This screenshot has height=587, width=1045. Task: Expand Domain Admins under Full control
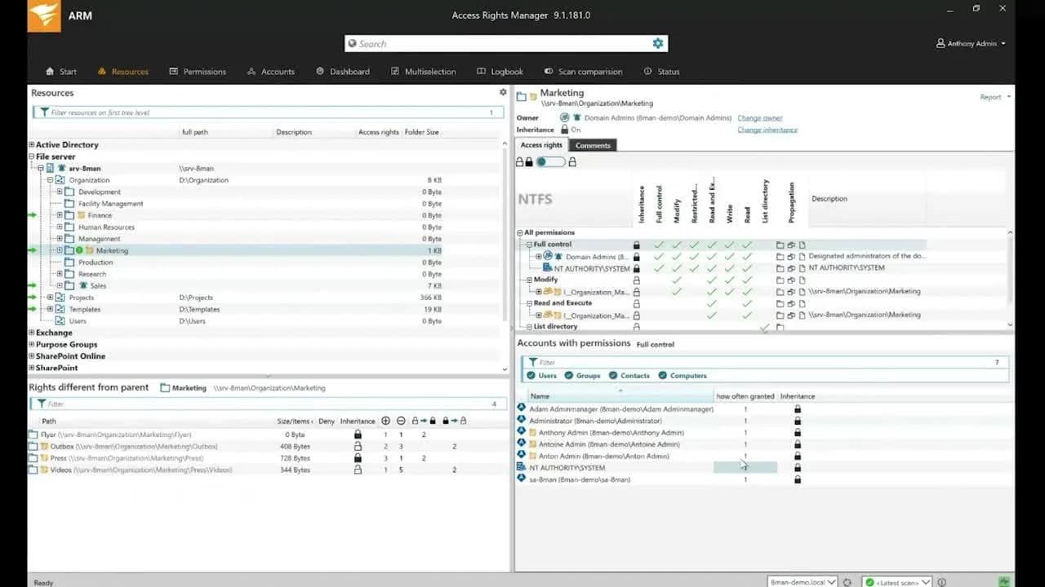(x=538, y=257)
